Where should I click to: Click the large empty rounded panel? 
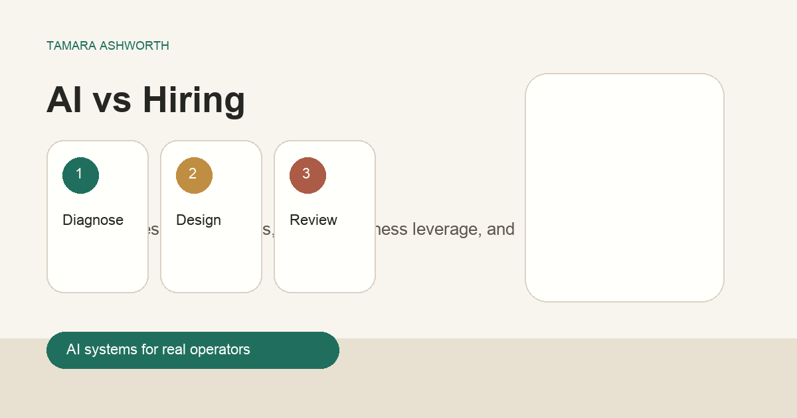(x=624, y=188)
